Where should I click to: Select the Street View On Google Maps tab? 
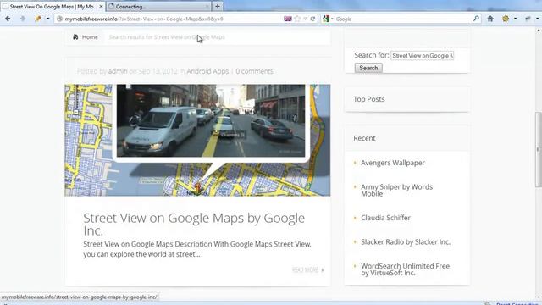tap(53, 7)
